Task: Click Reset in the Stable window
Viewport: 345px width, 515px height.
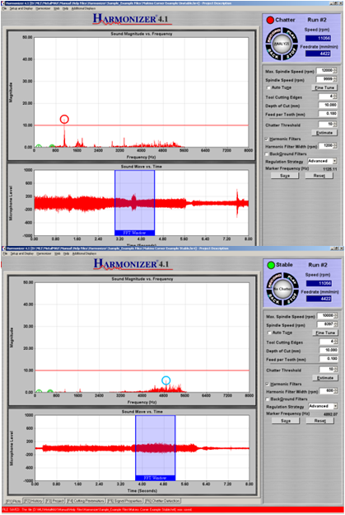Action: point(319,421)
